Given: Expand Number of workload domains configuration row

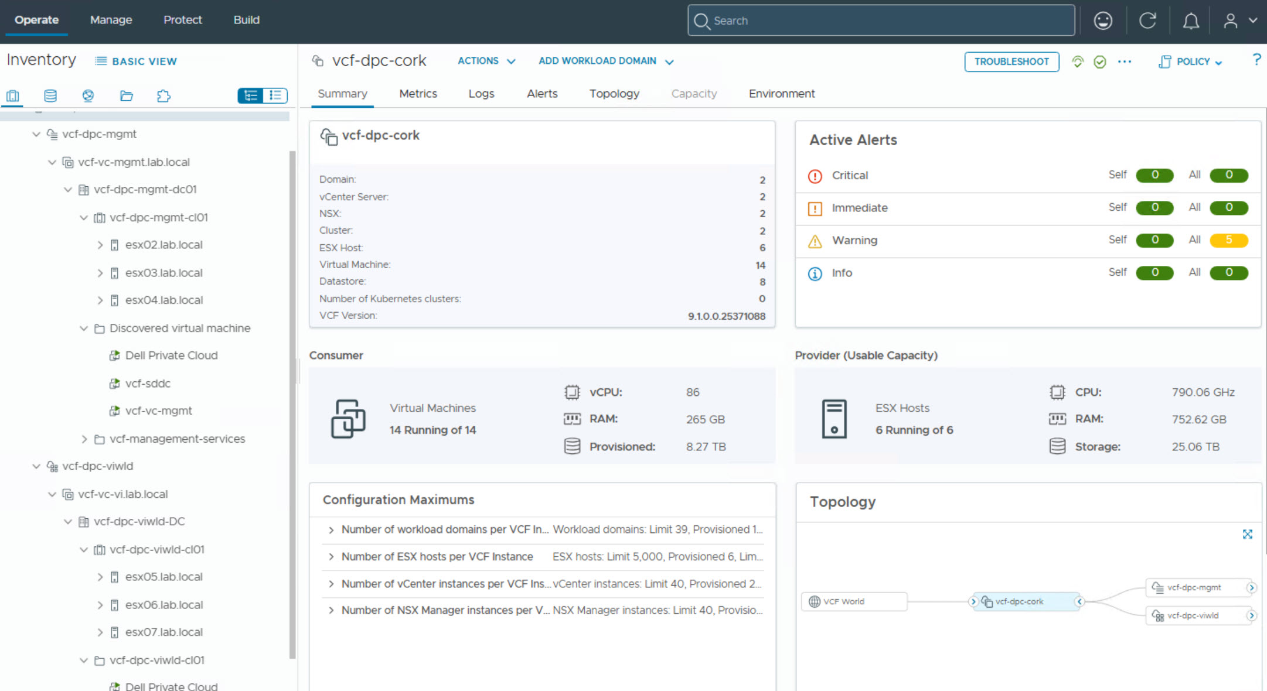Looking at the screenshot, I should [331, 530].
